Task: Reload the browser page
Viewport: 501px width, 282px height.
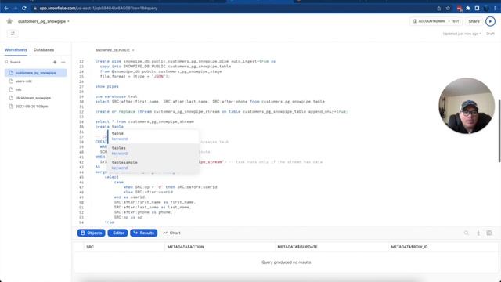Action: (x=24, y=9)
